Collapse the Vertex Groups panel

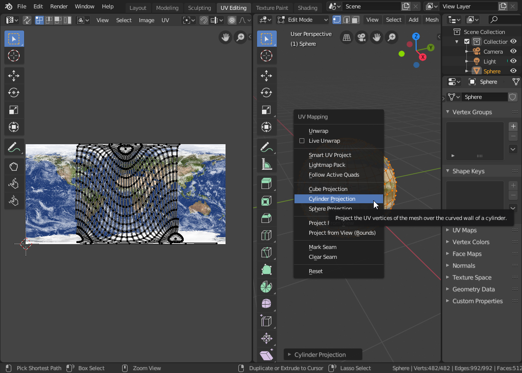click(x=471, y=112)
